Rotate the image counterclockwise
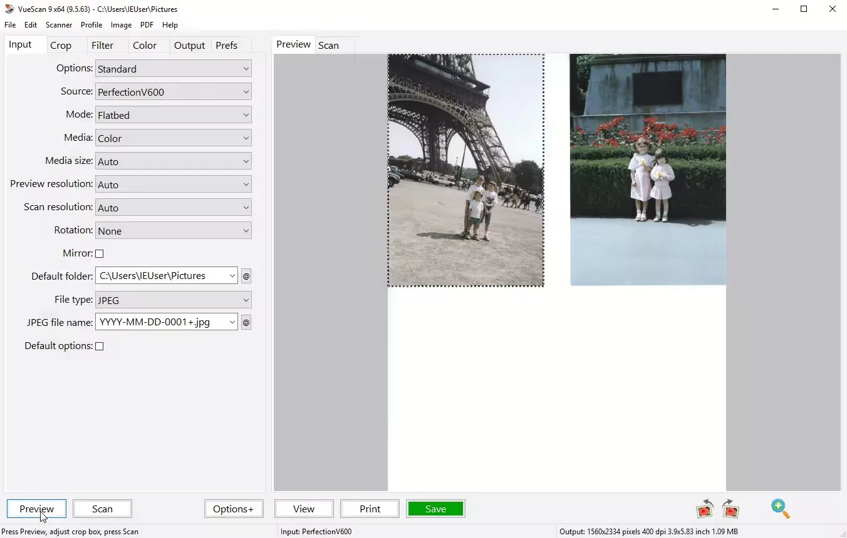 tap(704, 509)
